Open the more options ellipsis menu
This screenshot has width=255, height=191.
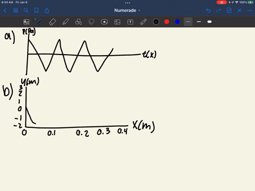(250, 11)
